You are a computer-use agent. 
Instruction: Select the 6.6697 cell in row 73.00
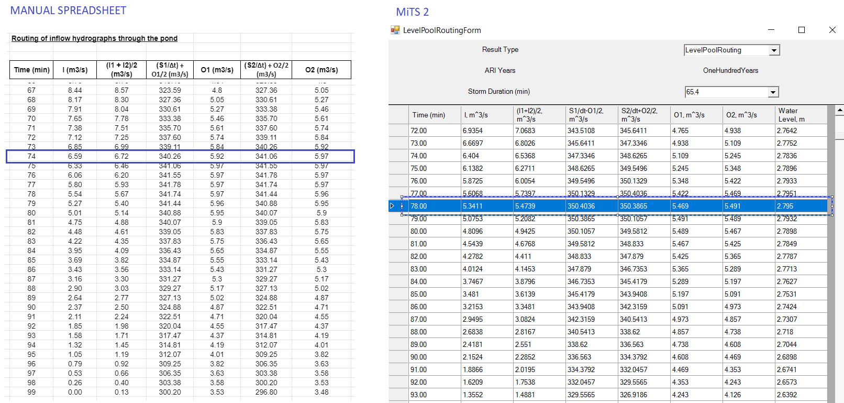click(487, 143)
